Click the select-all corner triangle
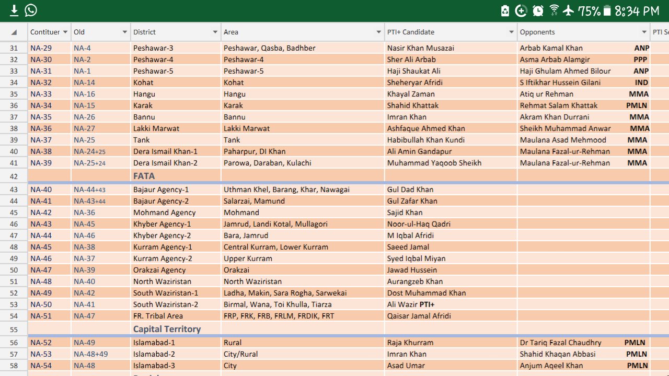This screenshot has width=669, height=376. (x=14, y=32)
